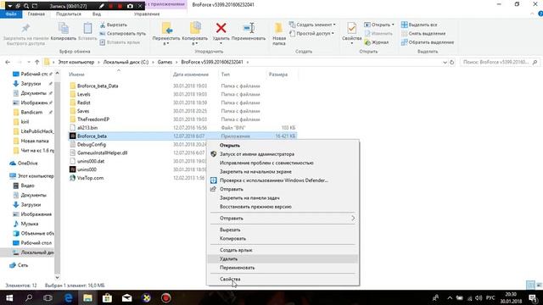Screen dimensions: 543x305
Task: Click the Games segment in the address bar
Action: point(165,62)
